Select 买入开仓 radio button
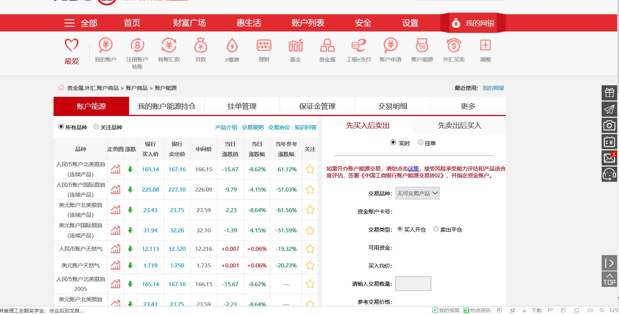The image size is (619, 314). coord(400,229)
